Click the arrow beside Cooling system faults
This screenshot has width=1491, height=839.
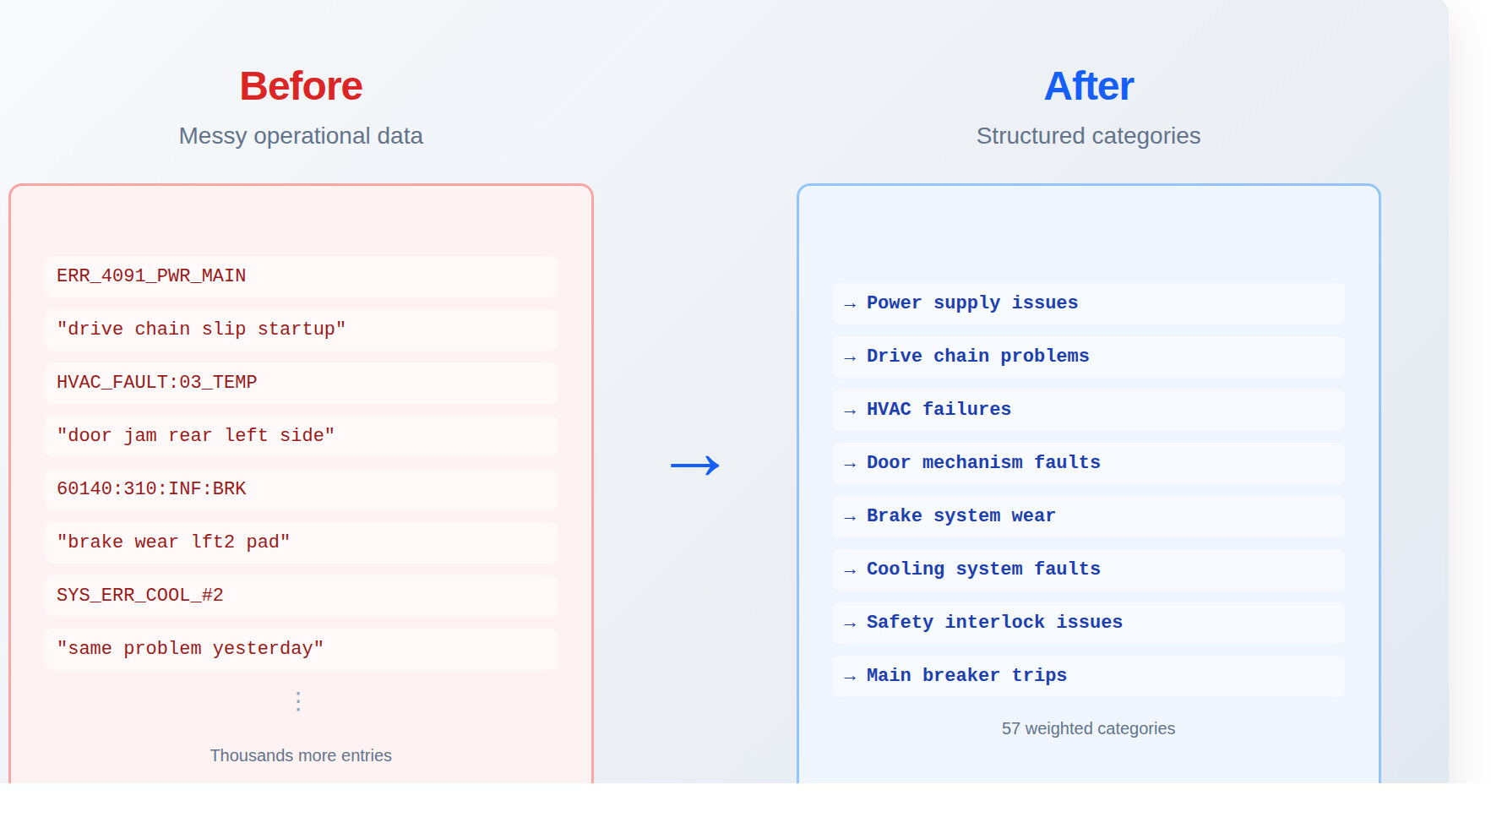(850, 570)
